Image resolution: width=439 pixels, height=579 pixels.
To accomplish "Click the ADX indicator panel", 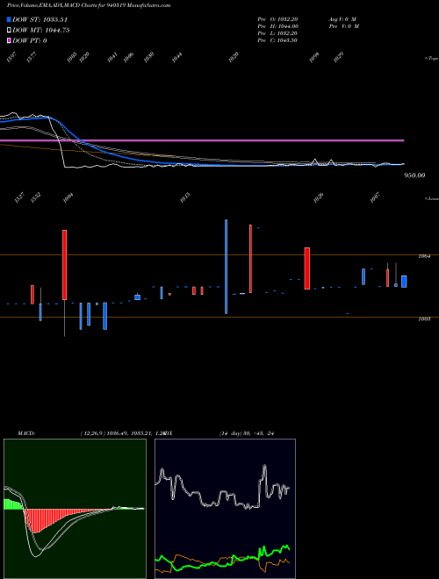I will (x=225, y=509).
